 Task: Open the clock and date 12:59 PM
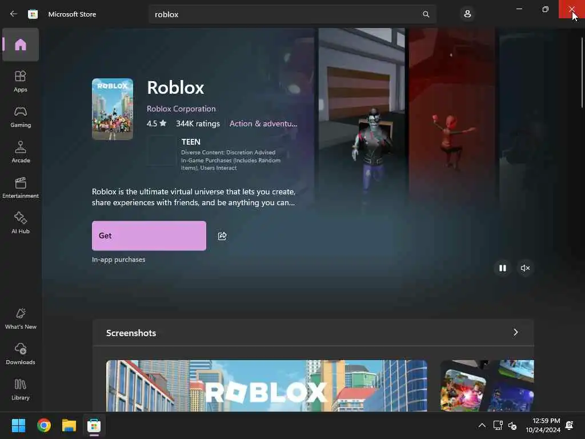coord(543,425)
